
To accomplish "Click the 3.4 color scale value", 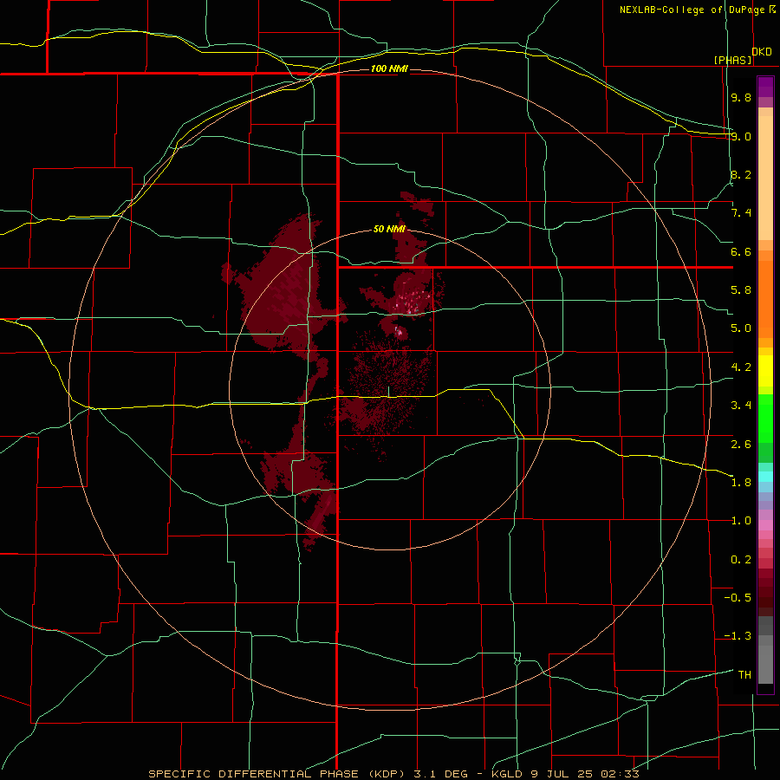I will pos(741,406).
